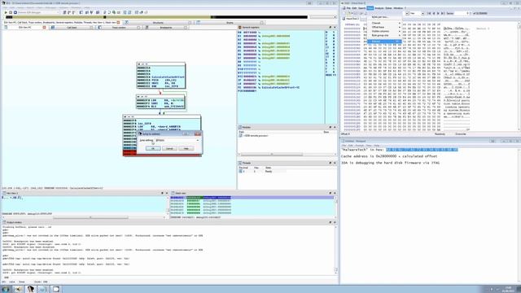Click the highlighted Refresh menu entry
This screenshot has height=293, width=521.
tap(384, 42)
